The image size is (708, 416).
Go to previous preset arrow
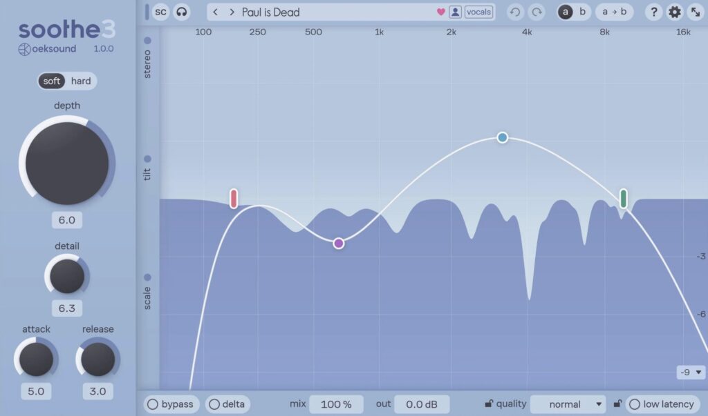(216, 12)
